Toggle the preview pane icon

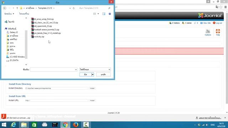tap(104, 14)
